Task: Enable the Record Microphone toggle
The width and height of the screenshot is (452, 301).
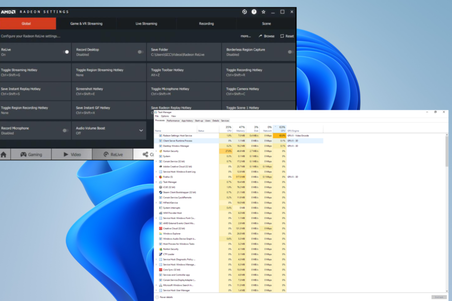Action: 65,130
